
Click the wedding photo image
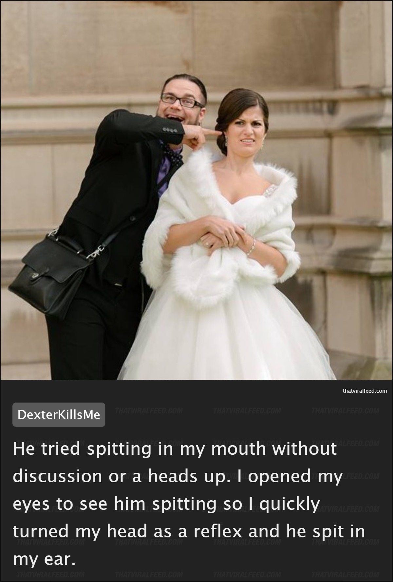(196, 190)
